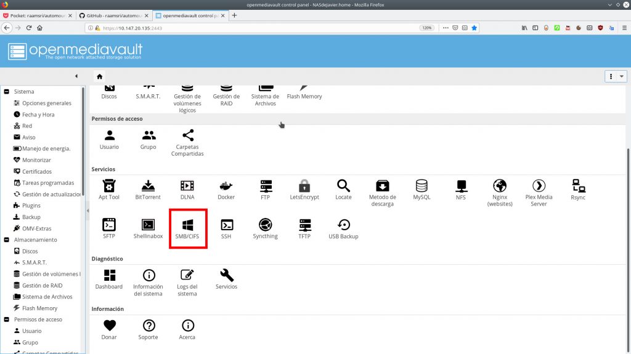Image resolution: width=631 pixels, height=354 pixels.
Task: Open the USB Backup service
Action: tap(343, 228)
